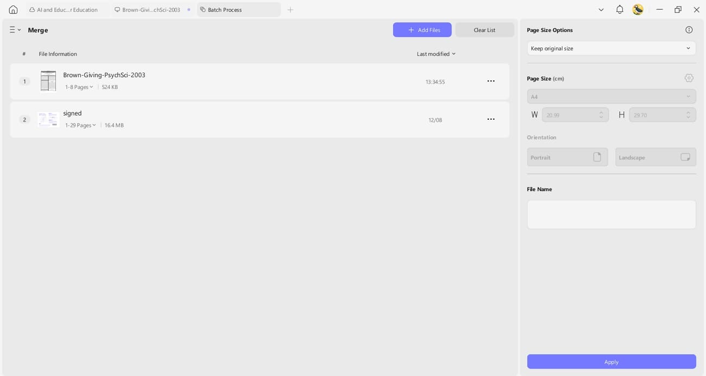Adjust the width stepper arrows
The image size is (706, 376).
601,115
